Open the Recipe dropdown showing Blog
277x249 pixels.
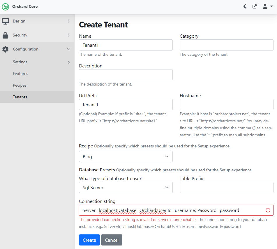click(126, 156)
